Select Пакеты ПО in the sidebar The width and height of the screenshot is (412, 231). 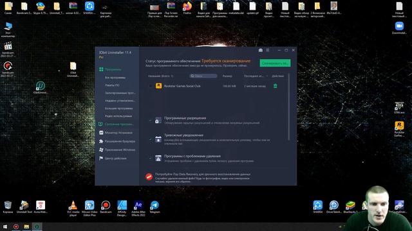coord(112,85)
